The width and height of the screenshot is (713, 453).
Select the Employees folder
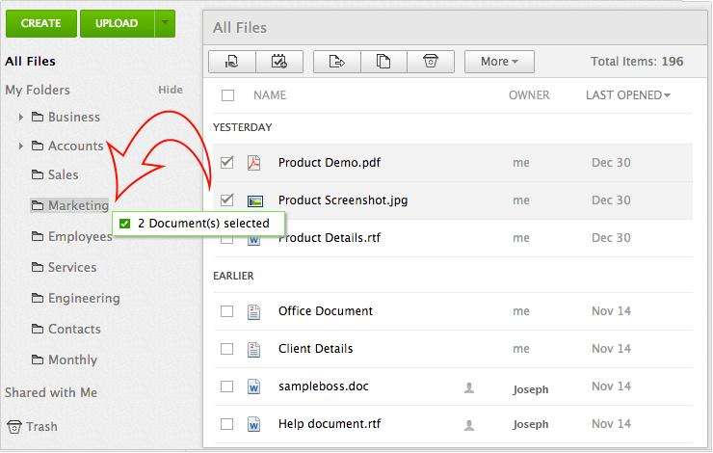pos(80,236)
